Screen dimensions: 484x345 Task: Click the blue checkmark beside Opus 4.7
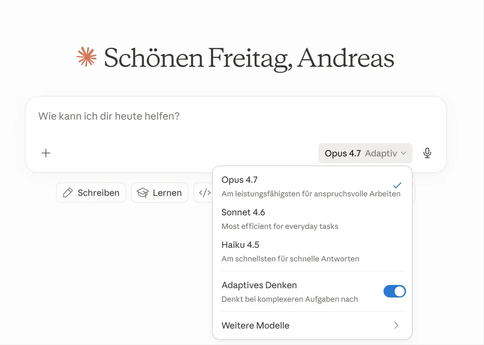397,185
